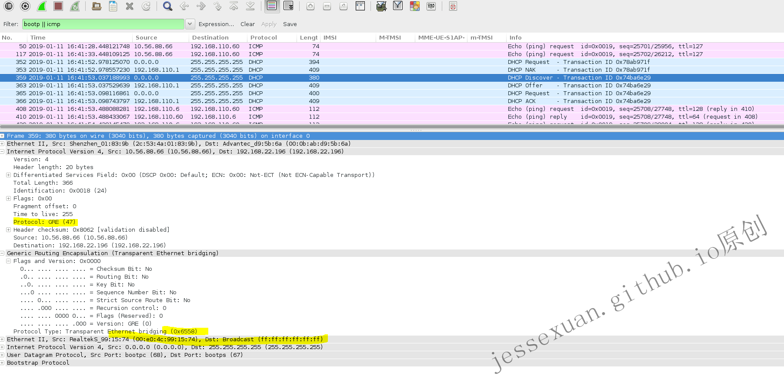
Task: Reload the capture file
Action: tap(146, 6)
